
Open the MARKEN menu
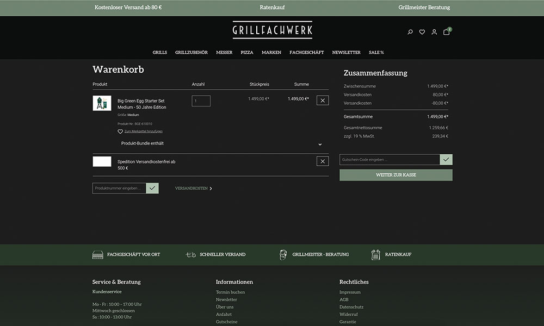point(271,52)
